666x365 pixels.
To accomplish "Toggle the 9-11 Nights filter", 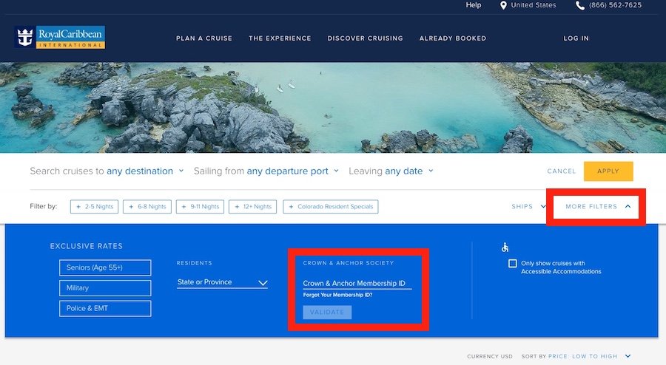I will [200, 206].
